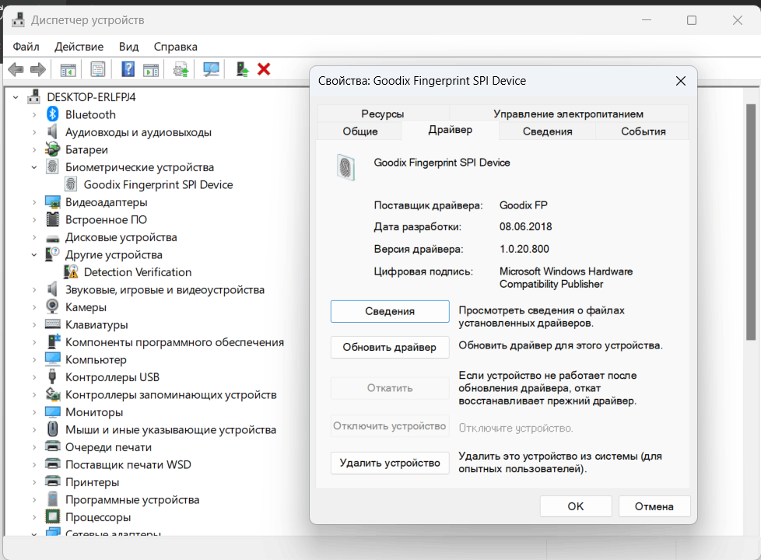The image size is (761, 560).
Task: Collapse Биометрические устройства node
Action: (x=34, y=167)
